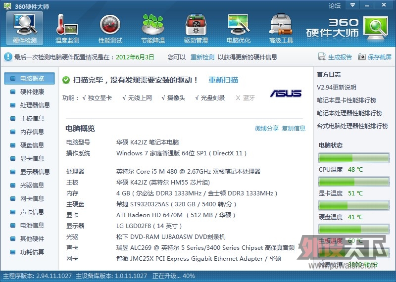Open the 高级工具 advanced tools icon
The image size is (396, 282).
click(281, 27)
